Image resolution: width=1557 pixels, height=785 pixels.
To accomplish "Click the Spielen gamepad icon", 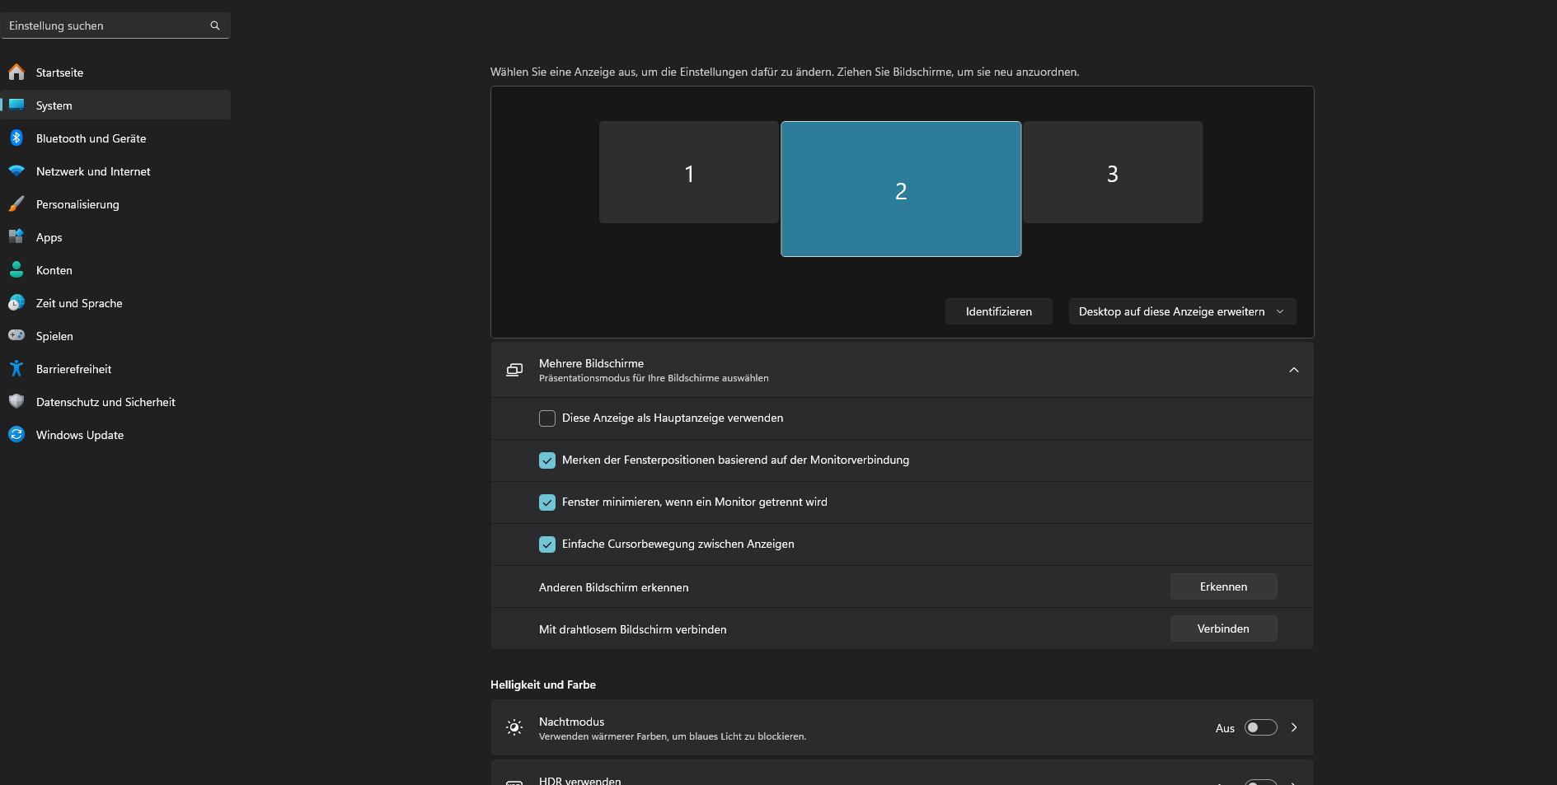I will (x=16, y=335).
